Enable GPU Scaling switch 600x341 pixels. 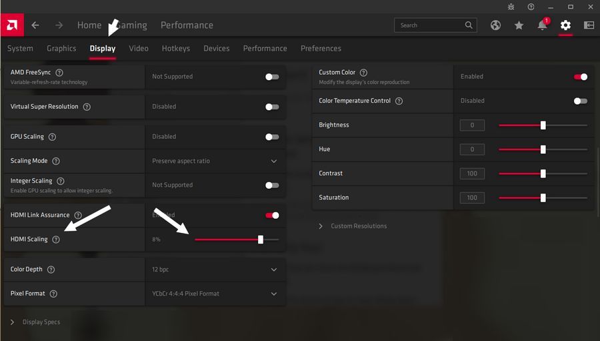pyautogui.click(x=272, y=137)
